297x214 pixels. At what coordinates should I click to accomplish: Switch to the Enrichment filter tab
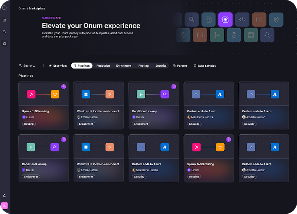(x=124, y=66)
